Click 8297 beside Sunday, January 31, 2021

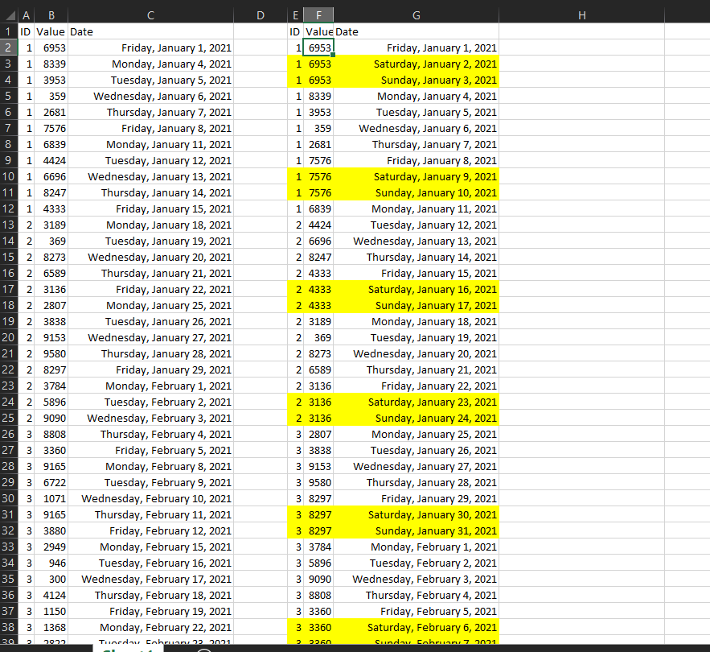click(318, 530)
